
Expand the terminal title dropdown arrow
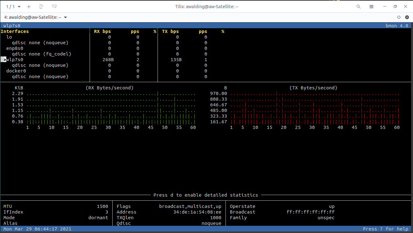tap(65, 17)
